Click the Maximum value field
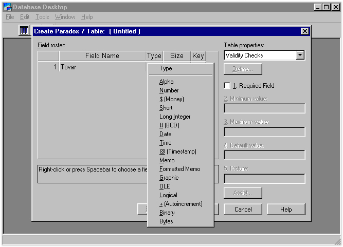The width and height of the screenshot is (343, 247). [264, 132]
